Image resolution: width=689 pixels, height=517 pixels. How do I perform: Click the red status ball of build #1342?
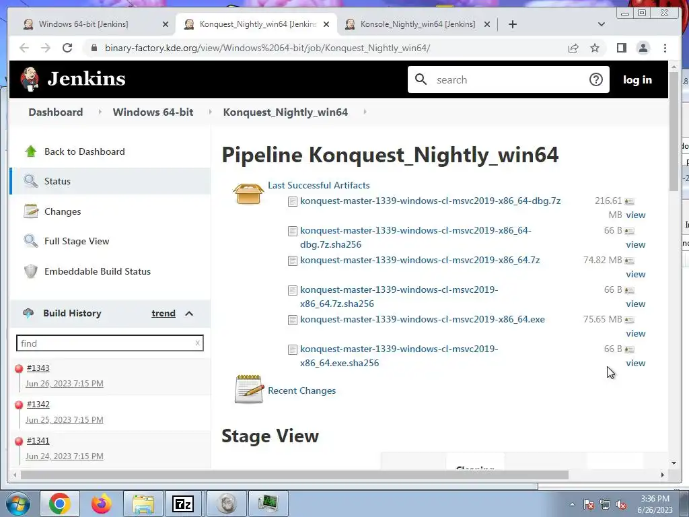point(19,405)
